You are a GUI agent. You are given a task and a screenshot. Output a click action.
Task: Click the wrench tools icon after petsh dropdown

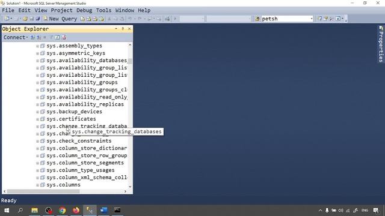[331, 19]
